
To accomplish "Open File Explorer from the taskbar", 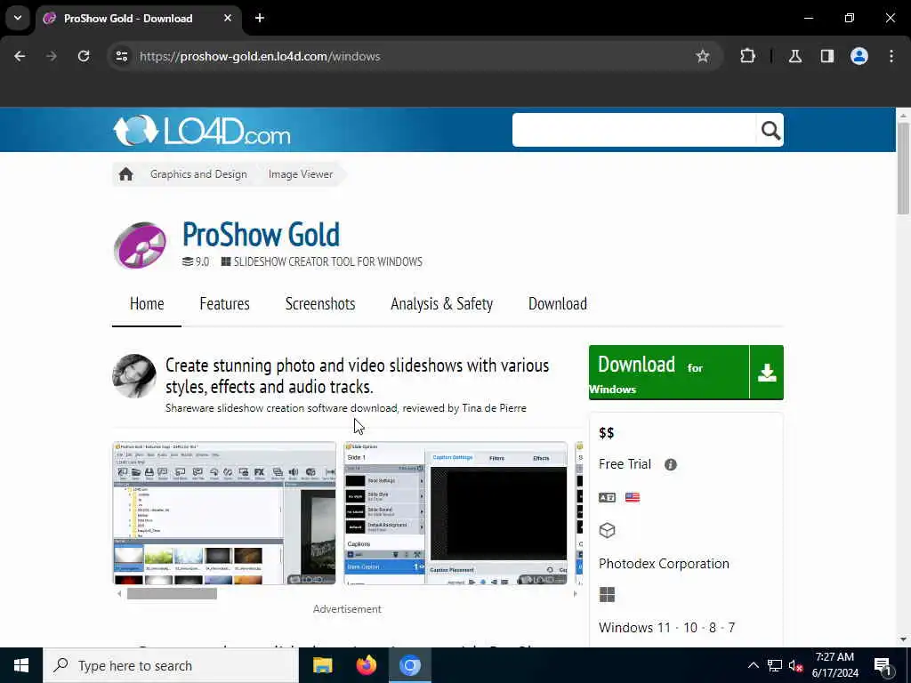I will click(322, 665).
